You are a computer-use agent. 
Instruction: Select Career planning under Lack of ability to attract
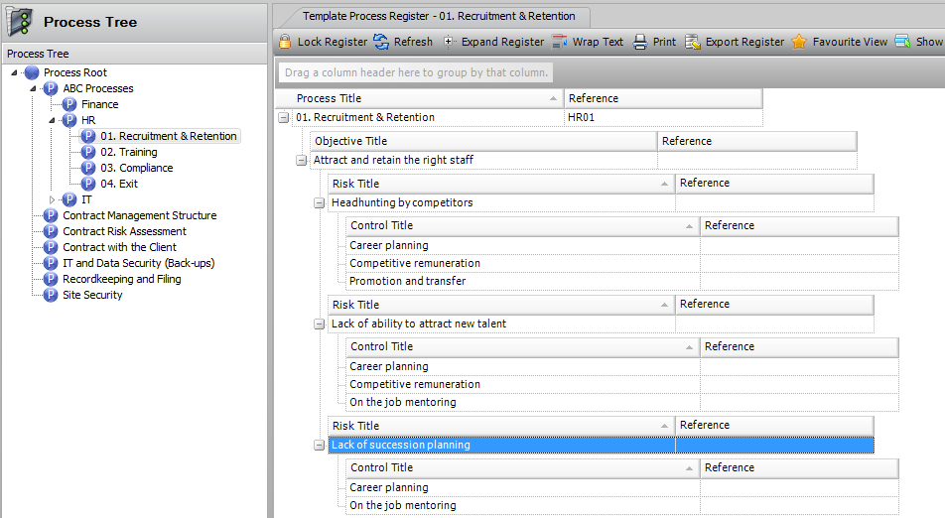[621, 366]
